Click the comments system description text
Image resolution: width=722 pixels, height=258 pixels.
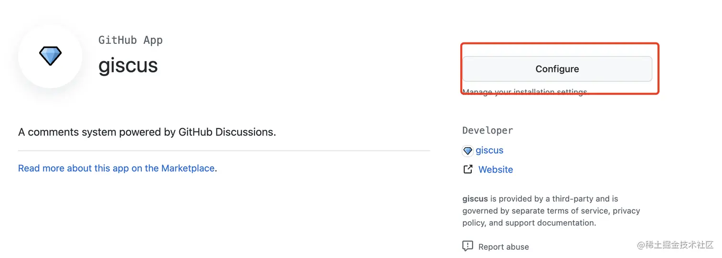tap(147, 132)
